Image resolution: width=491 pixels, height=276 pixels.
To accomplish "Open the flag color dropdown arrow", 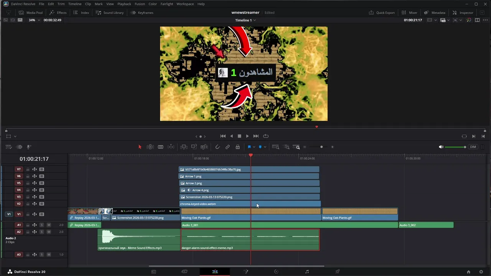I will [x=254, y=147].
